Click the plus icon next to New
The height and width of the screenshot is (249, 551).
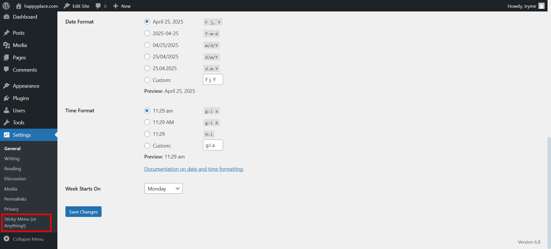(116, 6)
